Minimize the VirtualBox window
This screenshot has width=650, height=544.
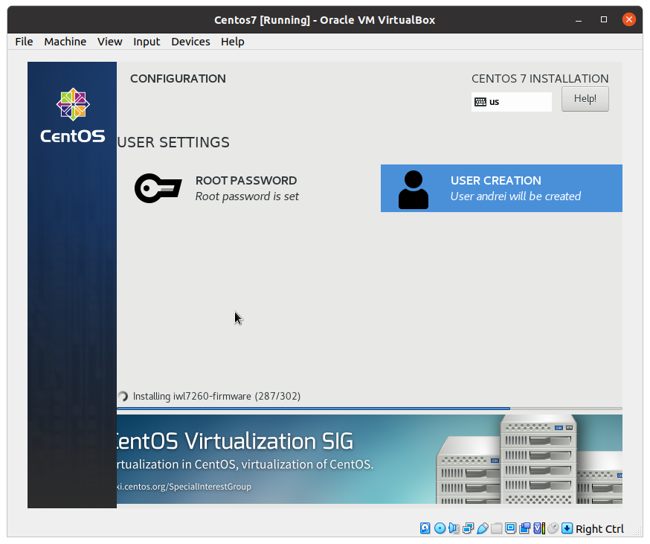pos(579,19)
